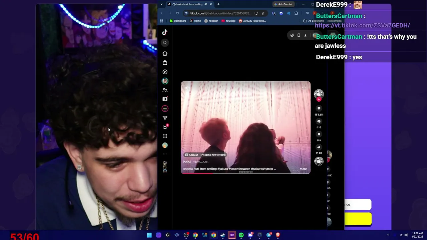
Task: Open the Activity inbox with notification badge
Action: point(165,127)
